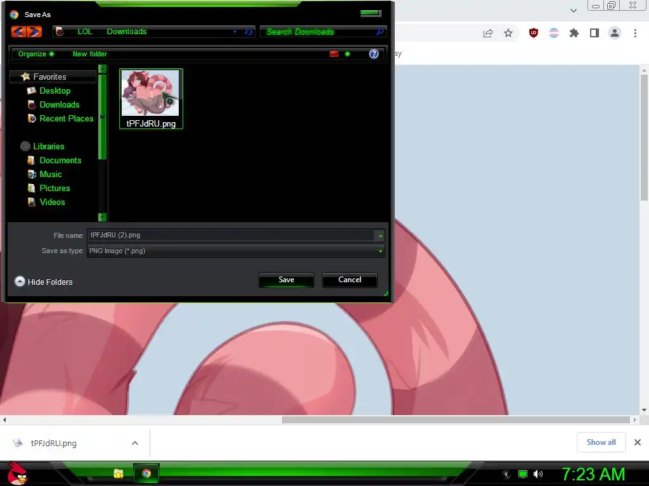Open the Music library

pyautogui.click(x=51, y=175)
